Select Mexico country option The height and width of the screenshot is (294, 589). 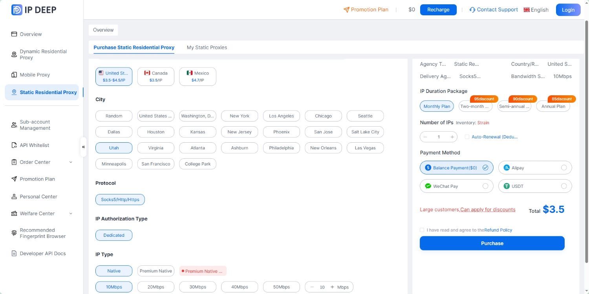click(x=198, y=76)
